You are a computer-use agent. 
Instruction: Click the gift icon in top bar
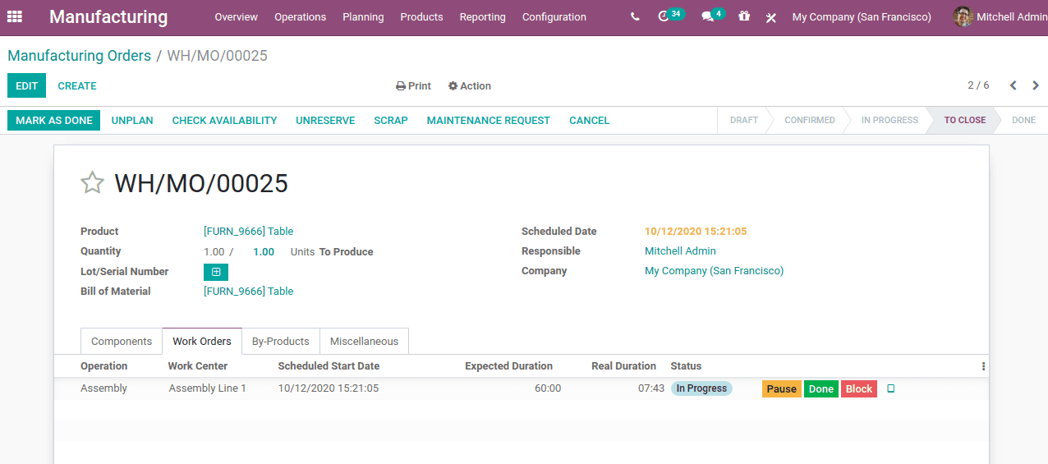pyautogui.click(x=744, y=16)
